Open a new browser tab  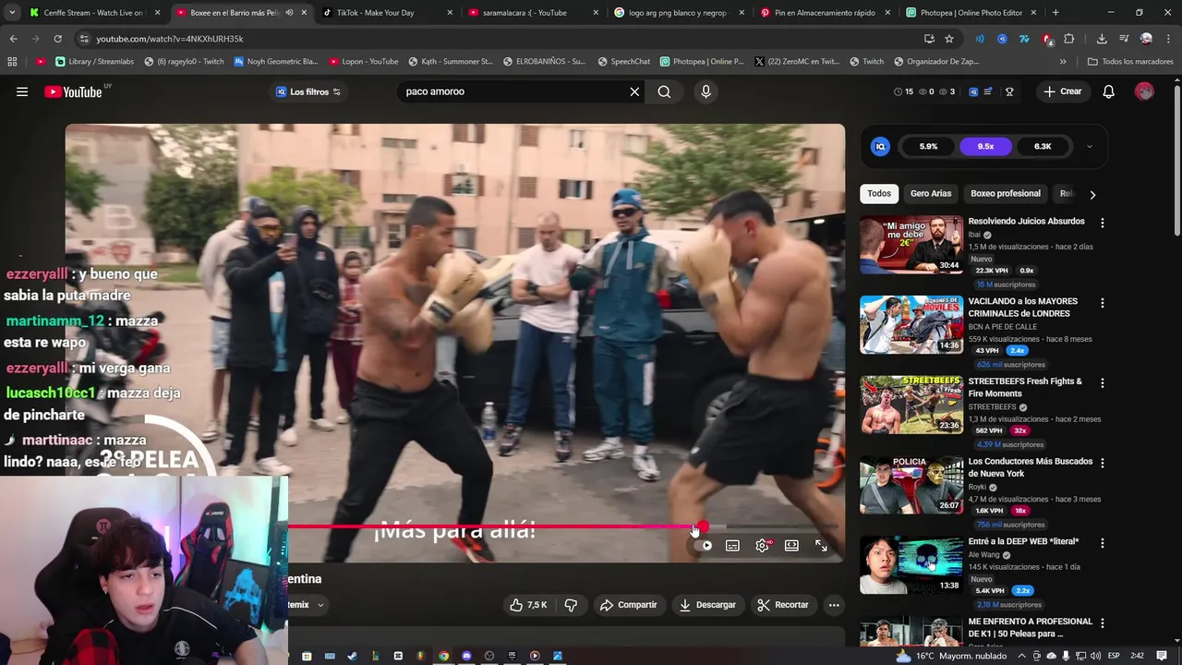coord(1055,13)
